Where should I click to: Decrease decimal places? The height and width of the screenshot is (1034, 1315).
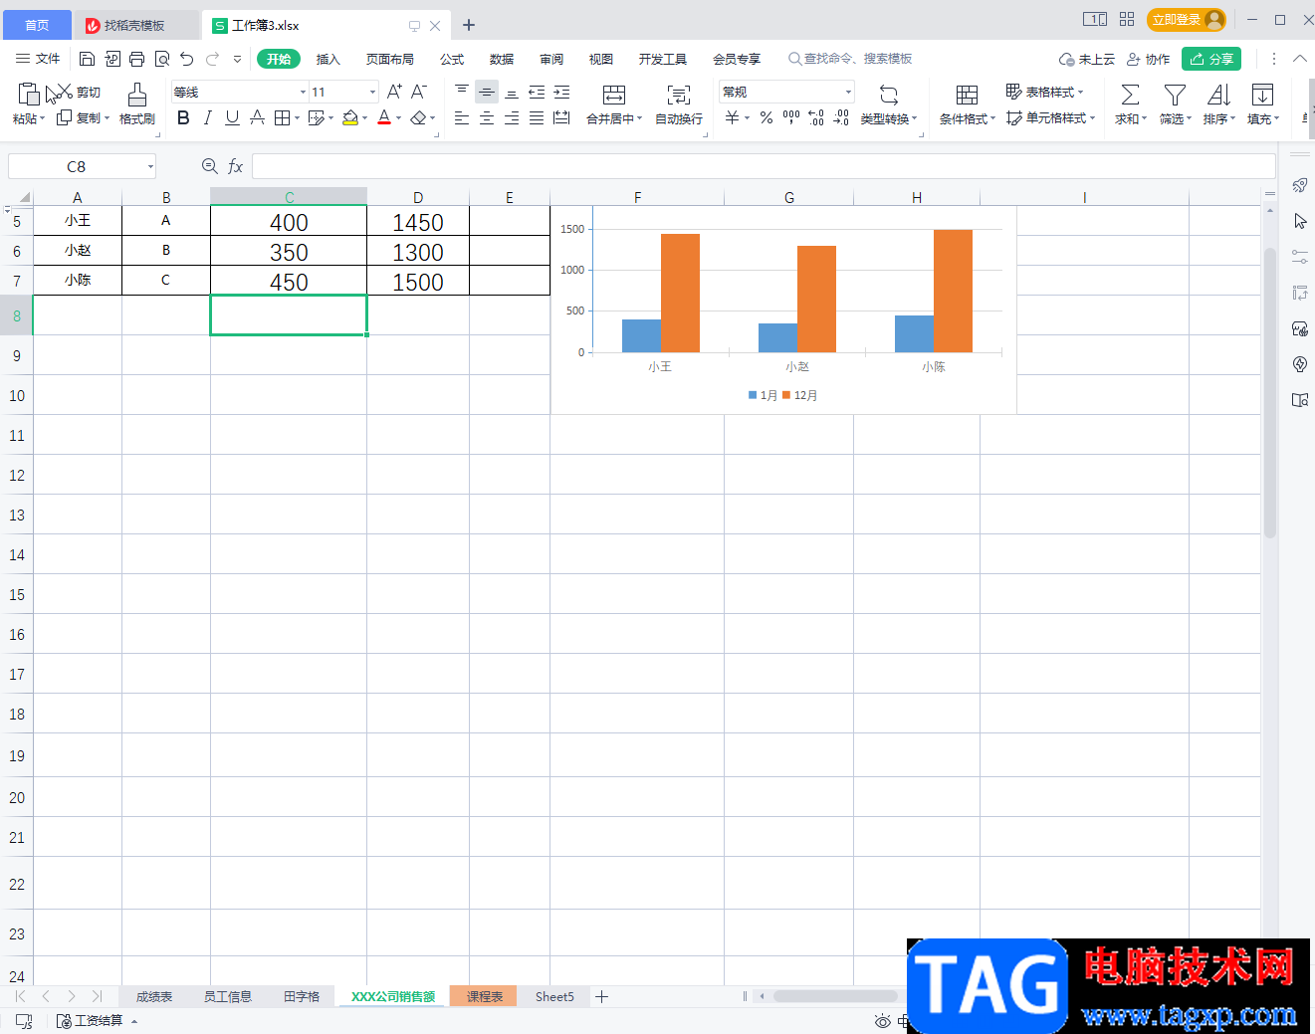click(841, 117)
